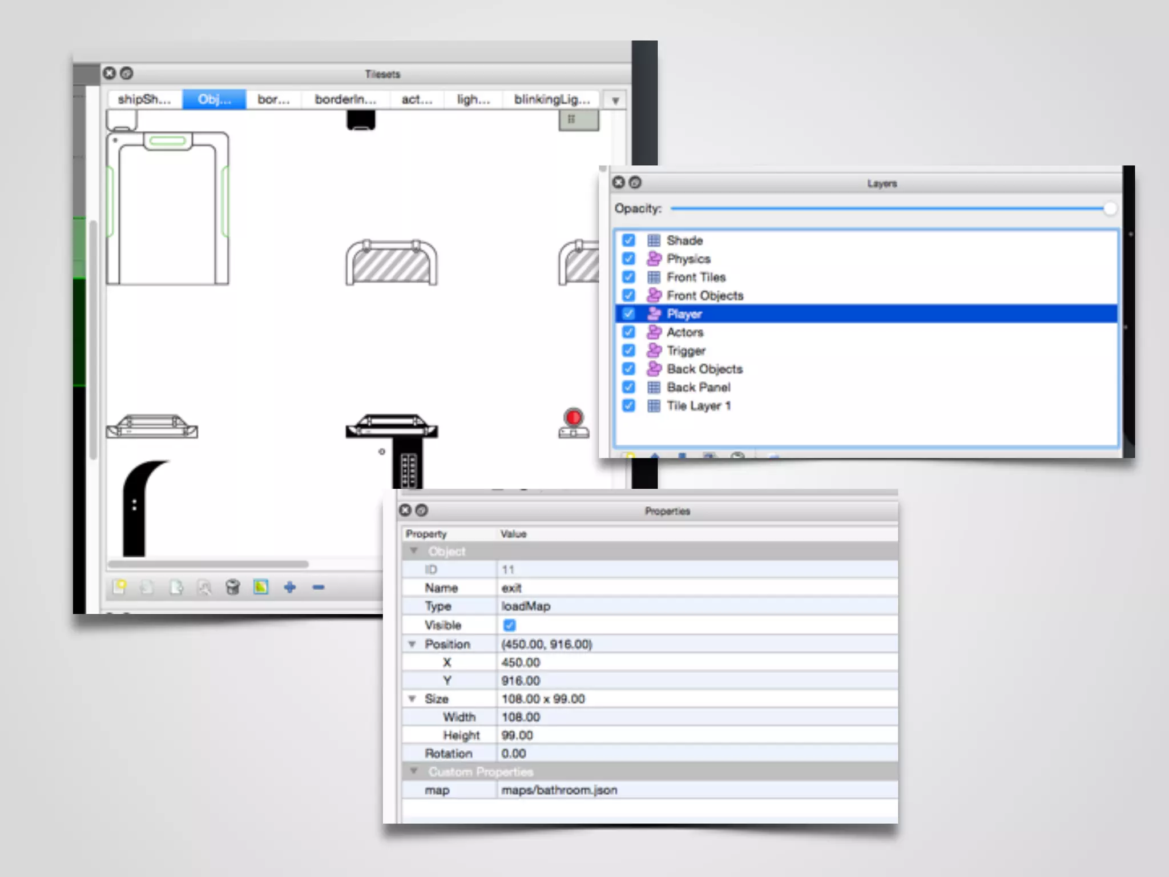This screenshot has width=1169, height=877.
Task: Click the map value field maps/bathroom.json
Action: [x=559, y=790]
